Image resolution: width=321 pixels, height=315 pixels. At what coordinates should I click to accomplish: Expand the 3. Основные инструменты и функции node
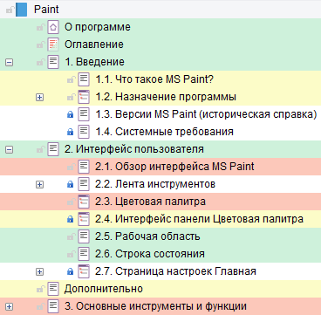9,306
